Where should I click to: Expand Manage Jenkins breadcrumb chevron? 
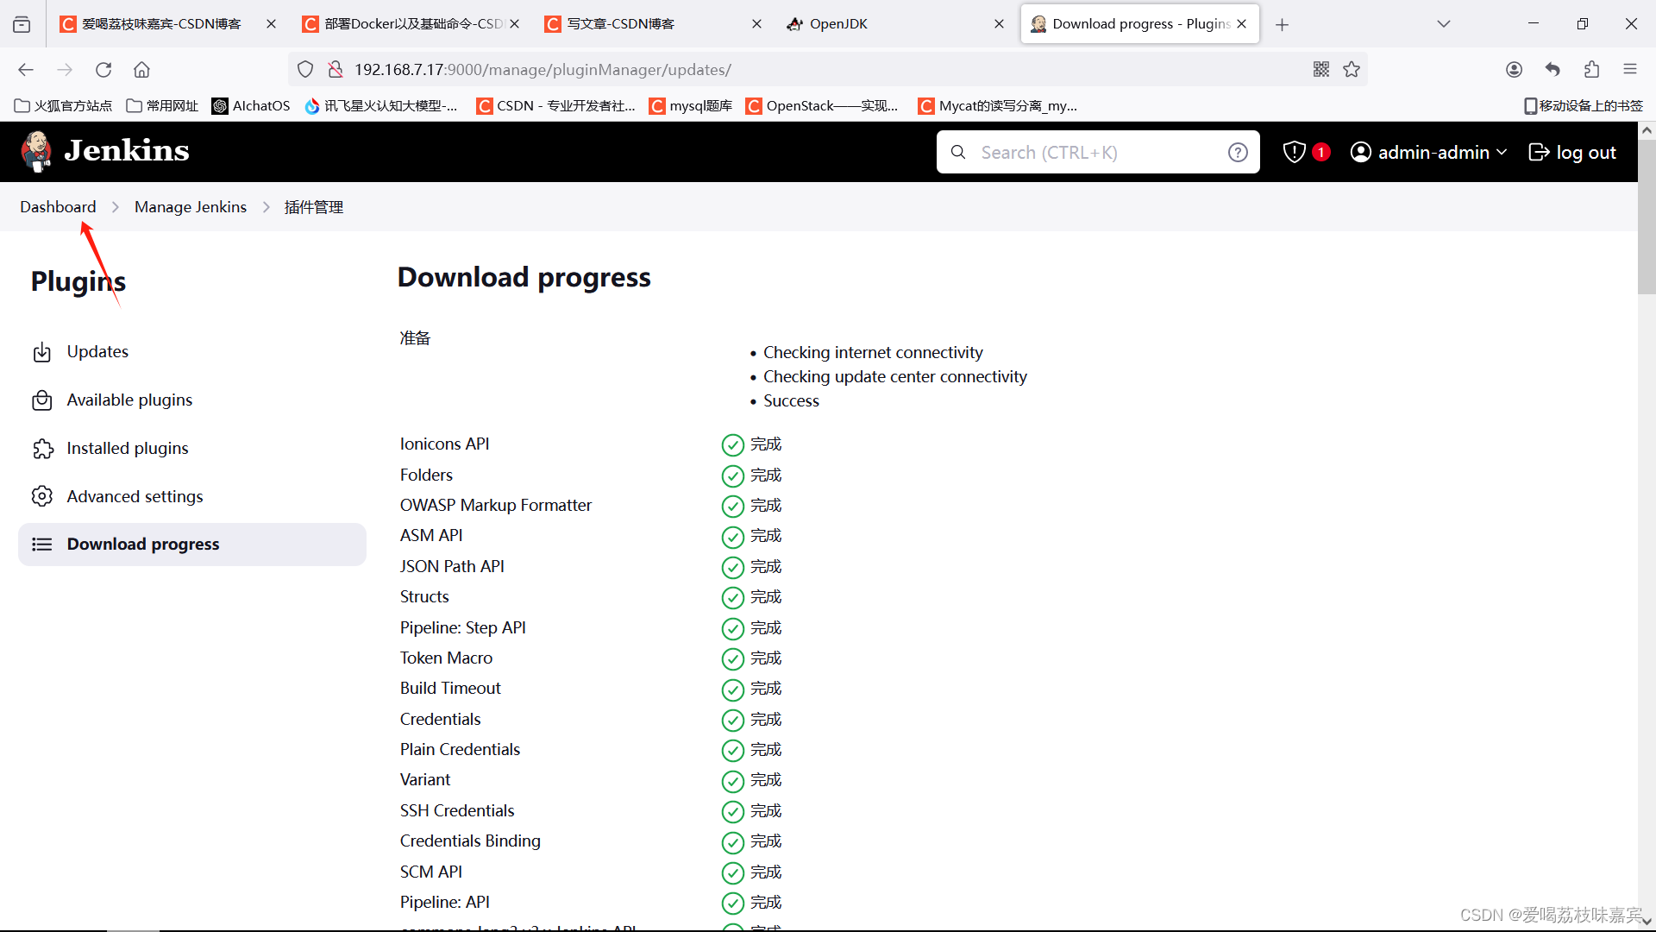pos(266,207)
